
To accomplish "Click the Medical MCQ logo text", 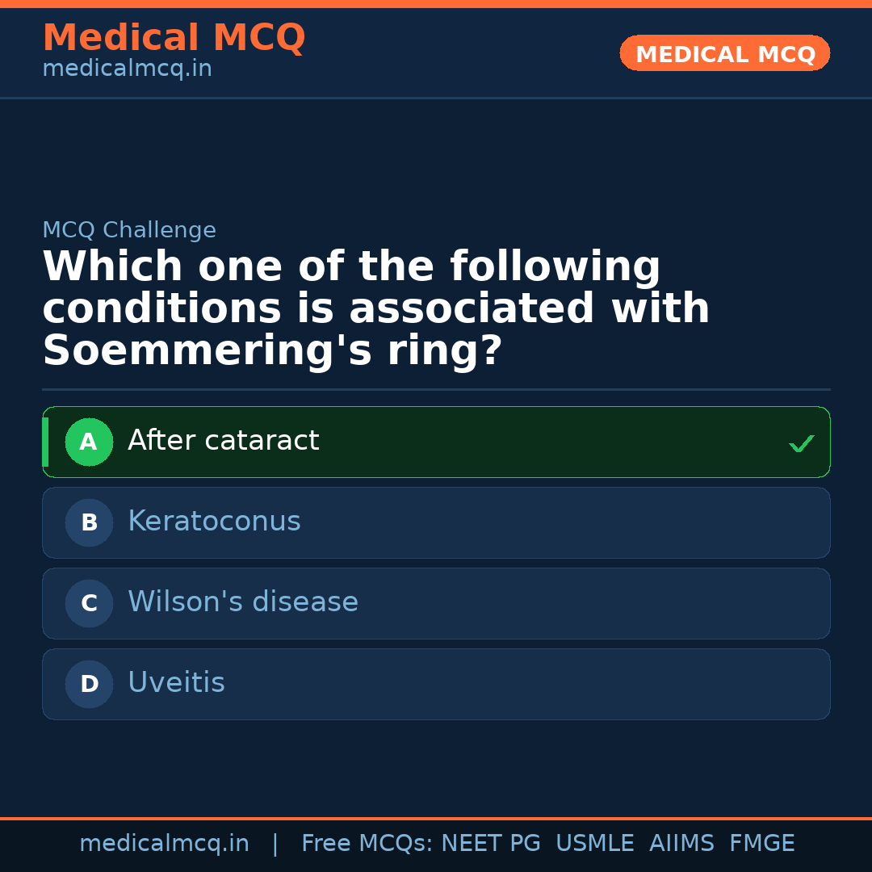I will point(174,37).
